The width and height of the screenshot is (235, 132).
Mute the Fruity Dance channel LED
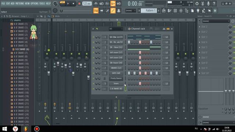tap(93, 78)
